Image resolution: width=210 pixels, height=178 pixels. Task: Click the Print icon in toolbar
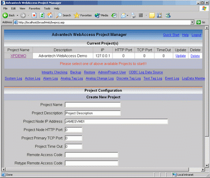pyautogui.click(x=133, y=15)
